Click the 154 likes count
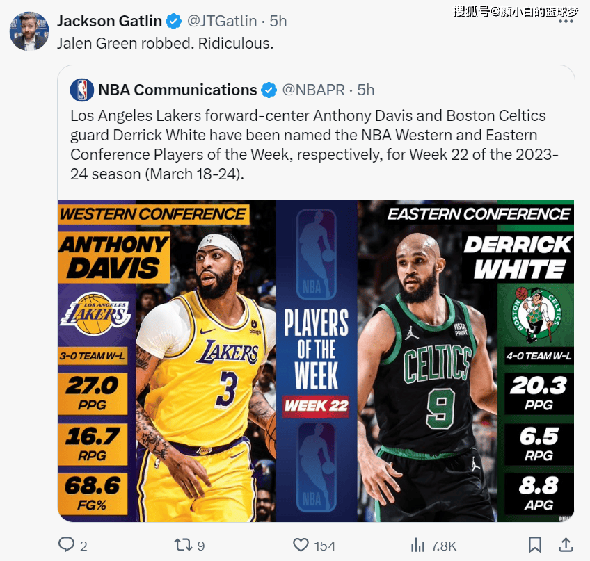The height and width of the screenshot is (561, 590). coord(324,545)
